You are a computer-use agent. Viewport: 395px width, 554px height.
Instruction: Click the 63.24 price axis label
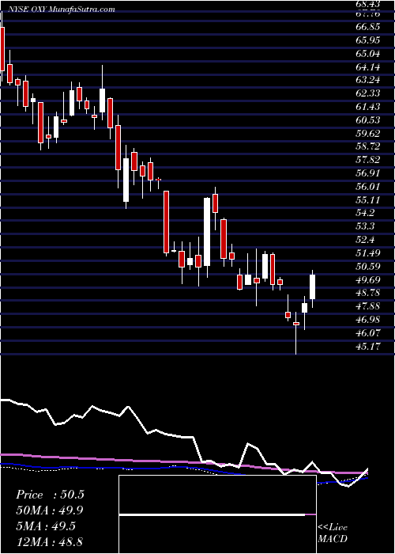pos(368,80)
